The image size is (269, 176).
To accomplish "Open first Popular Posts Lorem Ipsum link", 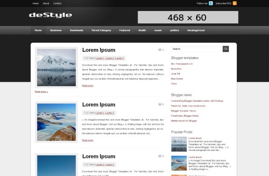I will tap(195, 138).
